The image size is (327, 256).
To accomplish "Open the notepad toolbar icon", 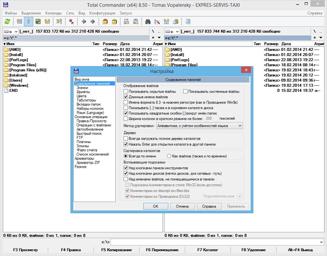I will point(188,21).
